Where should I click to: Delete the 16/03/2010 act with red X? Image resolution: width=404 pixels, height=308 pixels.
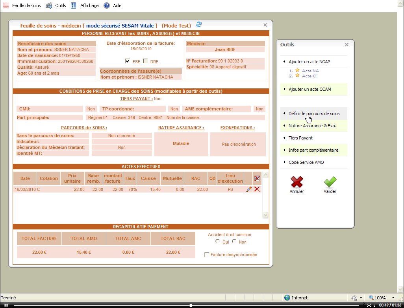point(257,189)
